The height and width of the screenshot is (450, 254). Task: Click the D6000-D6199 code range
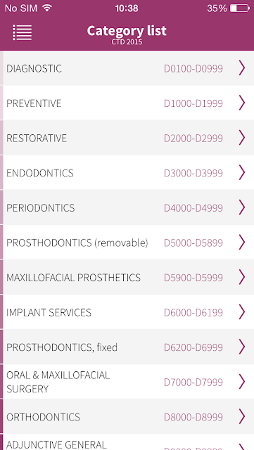(193, 312)
